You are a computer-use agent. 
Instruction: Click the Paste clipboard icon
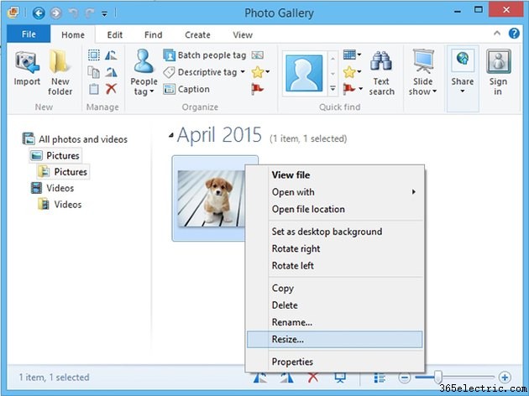93,89
